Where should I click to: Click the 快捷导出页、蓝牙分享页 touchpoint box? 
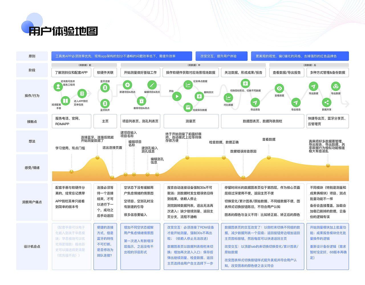click(x=328, y=121)
